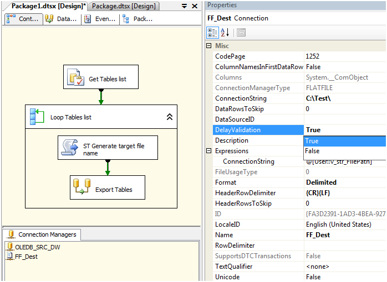This screenshot has width=387, height=282.
Task: Switch to Package.dtsx [Design] tab
Action: pyautogui.click(x=124, y=6)
